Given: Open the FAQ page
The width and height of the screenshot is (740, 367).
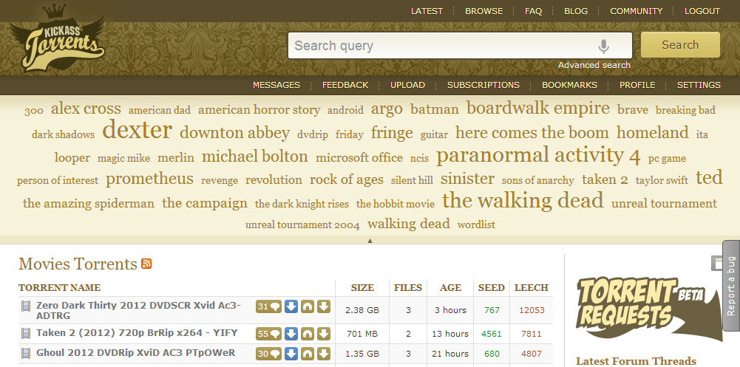Looking at the screenshot, I should 533,11.
